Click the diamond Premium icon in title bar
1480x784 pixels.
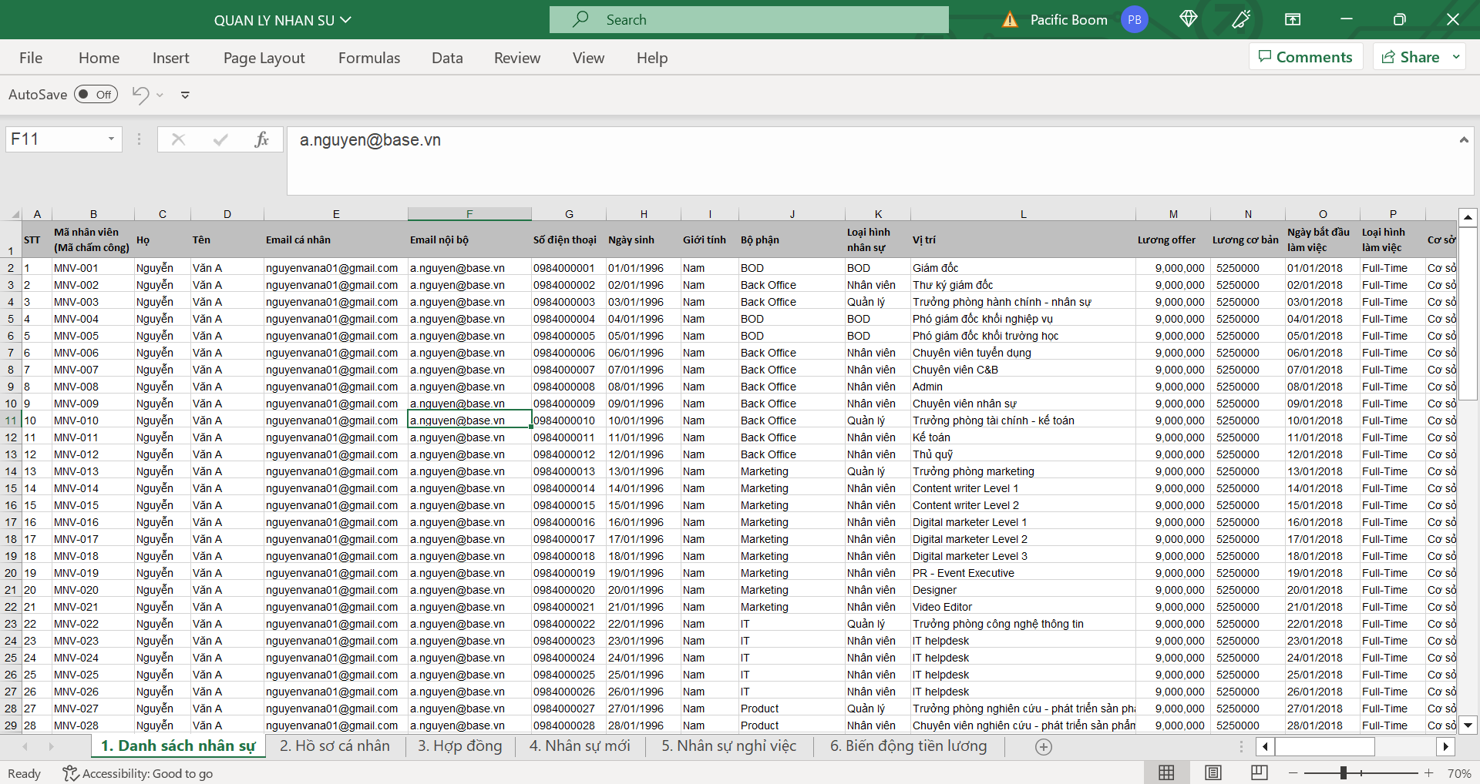point(1188,19)
